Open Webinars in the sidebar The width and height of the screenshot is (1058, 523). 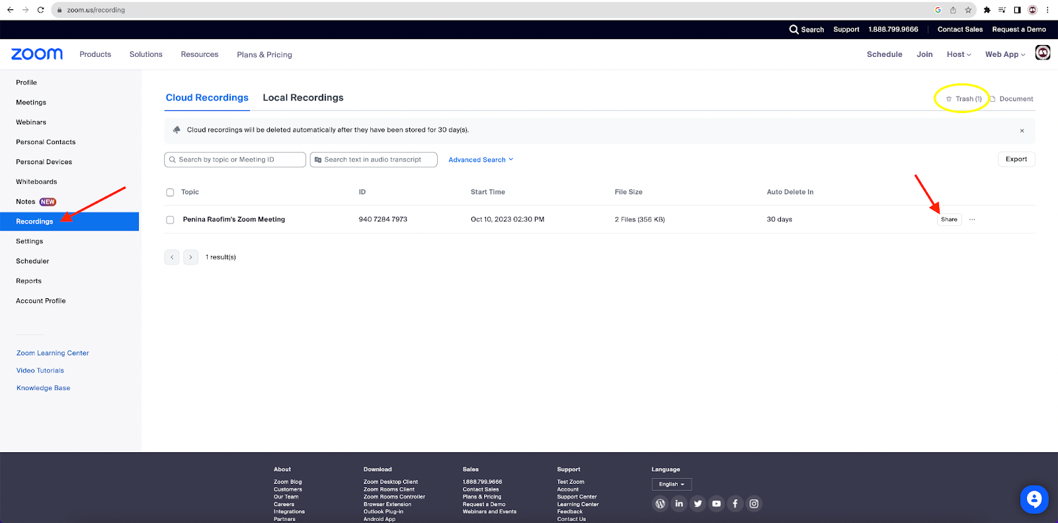(31, 122)
